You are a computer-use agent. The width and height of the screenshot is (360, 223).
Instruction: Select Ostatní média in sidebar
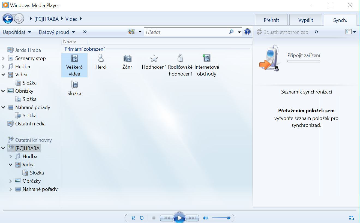pos(30,124)
